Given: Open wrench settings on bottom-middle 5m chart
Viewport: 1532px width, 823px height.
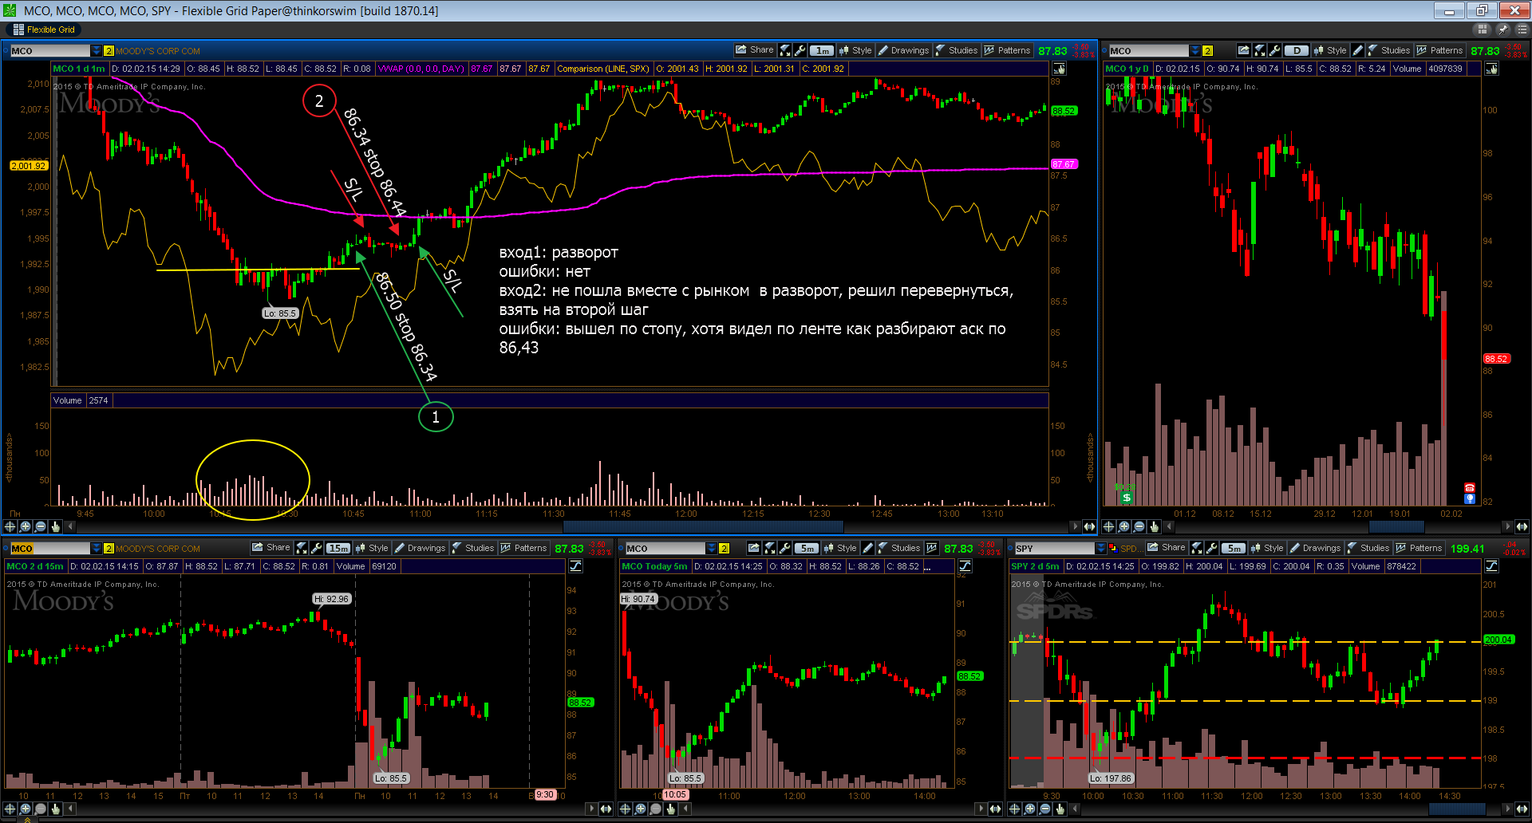Looking at the screenshot, I should 784,548.
